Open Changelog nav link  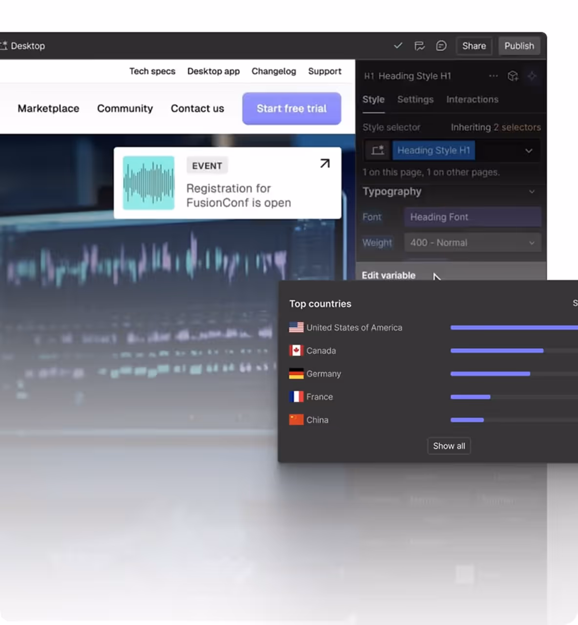(x=274, y=71)
